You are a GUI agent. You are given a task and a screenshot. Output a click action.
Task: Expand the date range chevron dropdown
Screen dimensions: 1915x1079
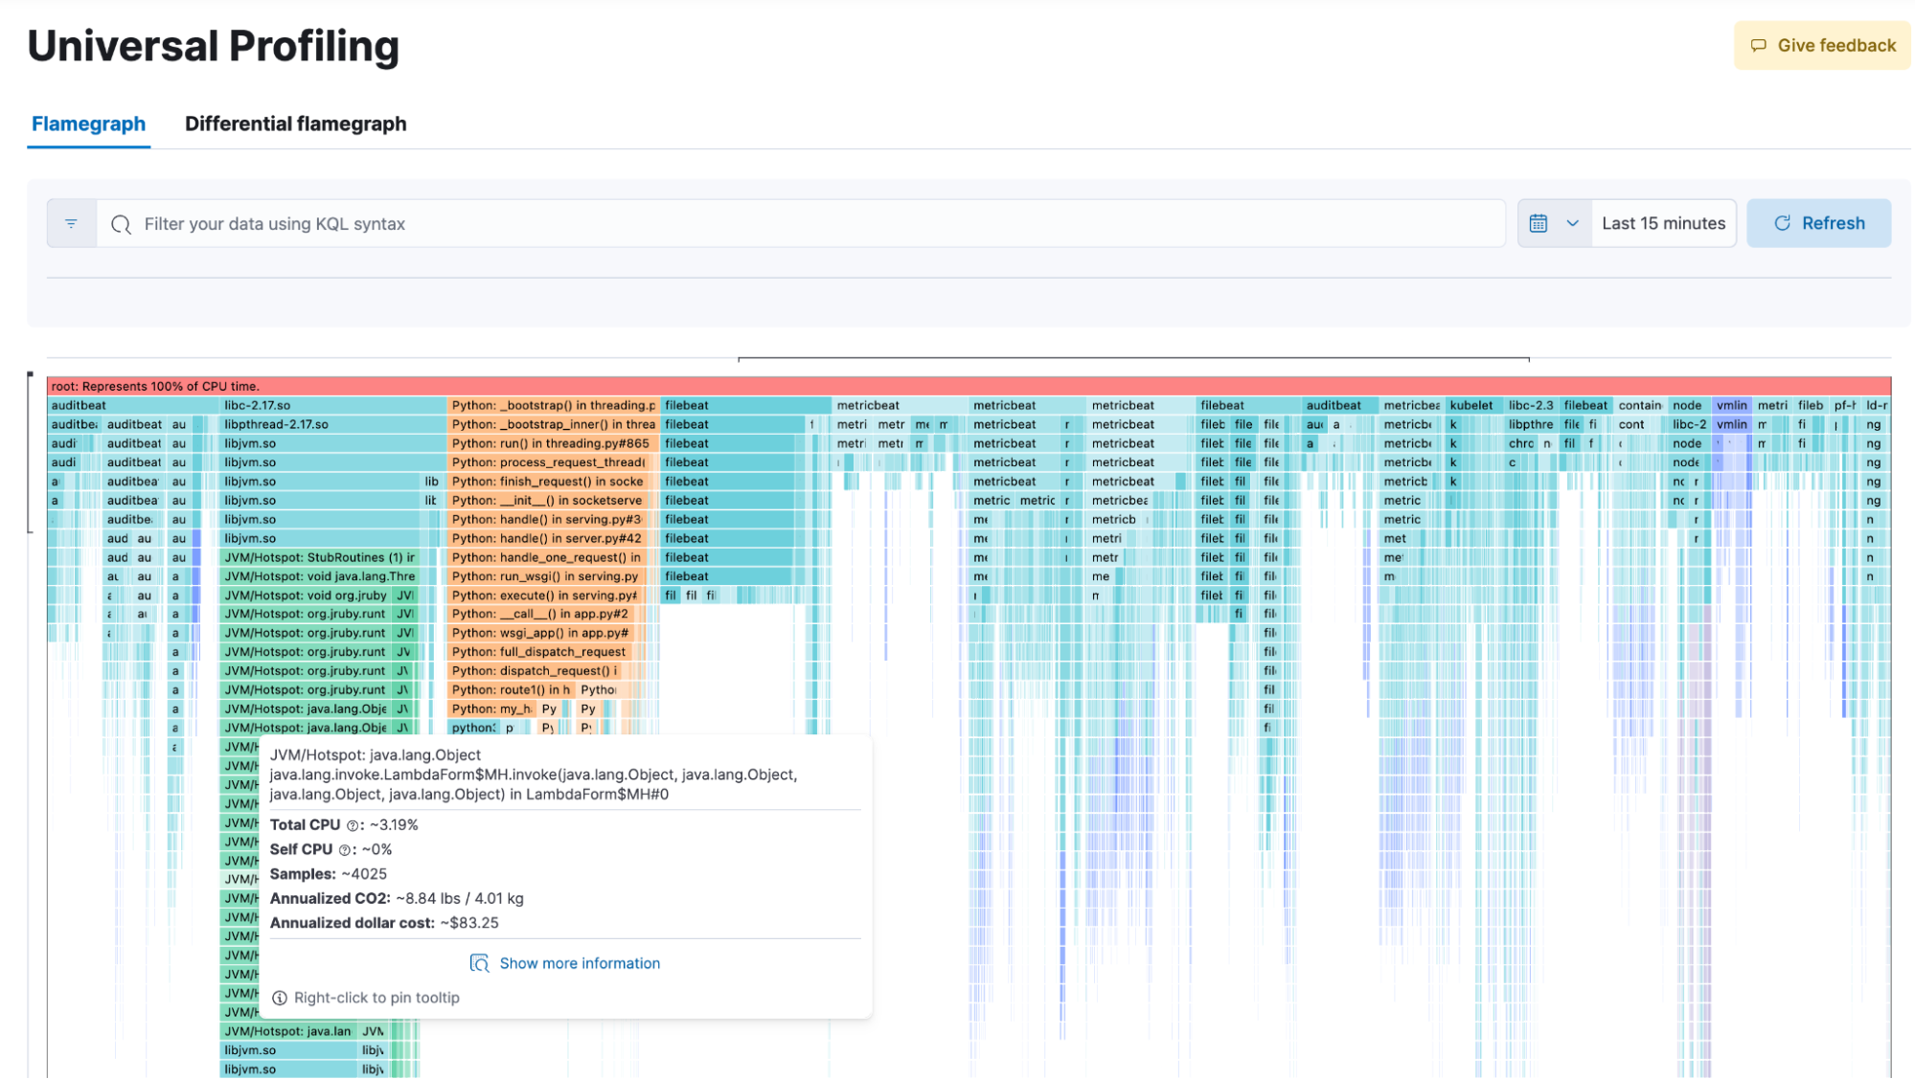1574,222
